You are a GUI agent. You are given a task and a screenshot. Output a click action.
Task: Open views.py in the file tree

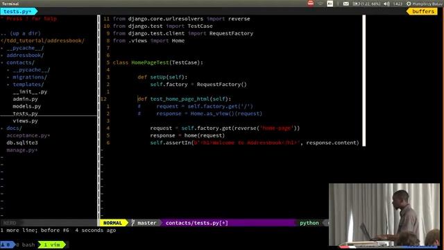pyautogui.click(x=25, y=121)
